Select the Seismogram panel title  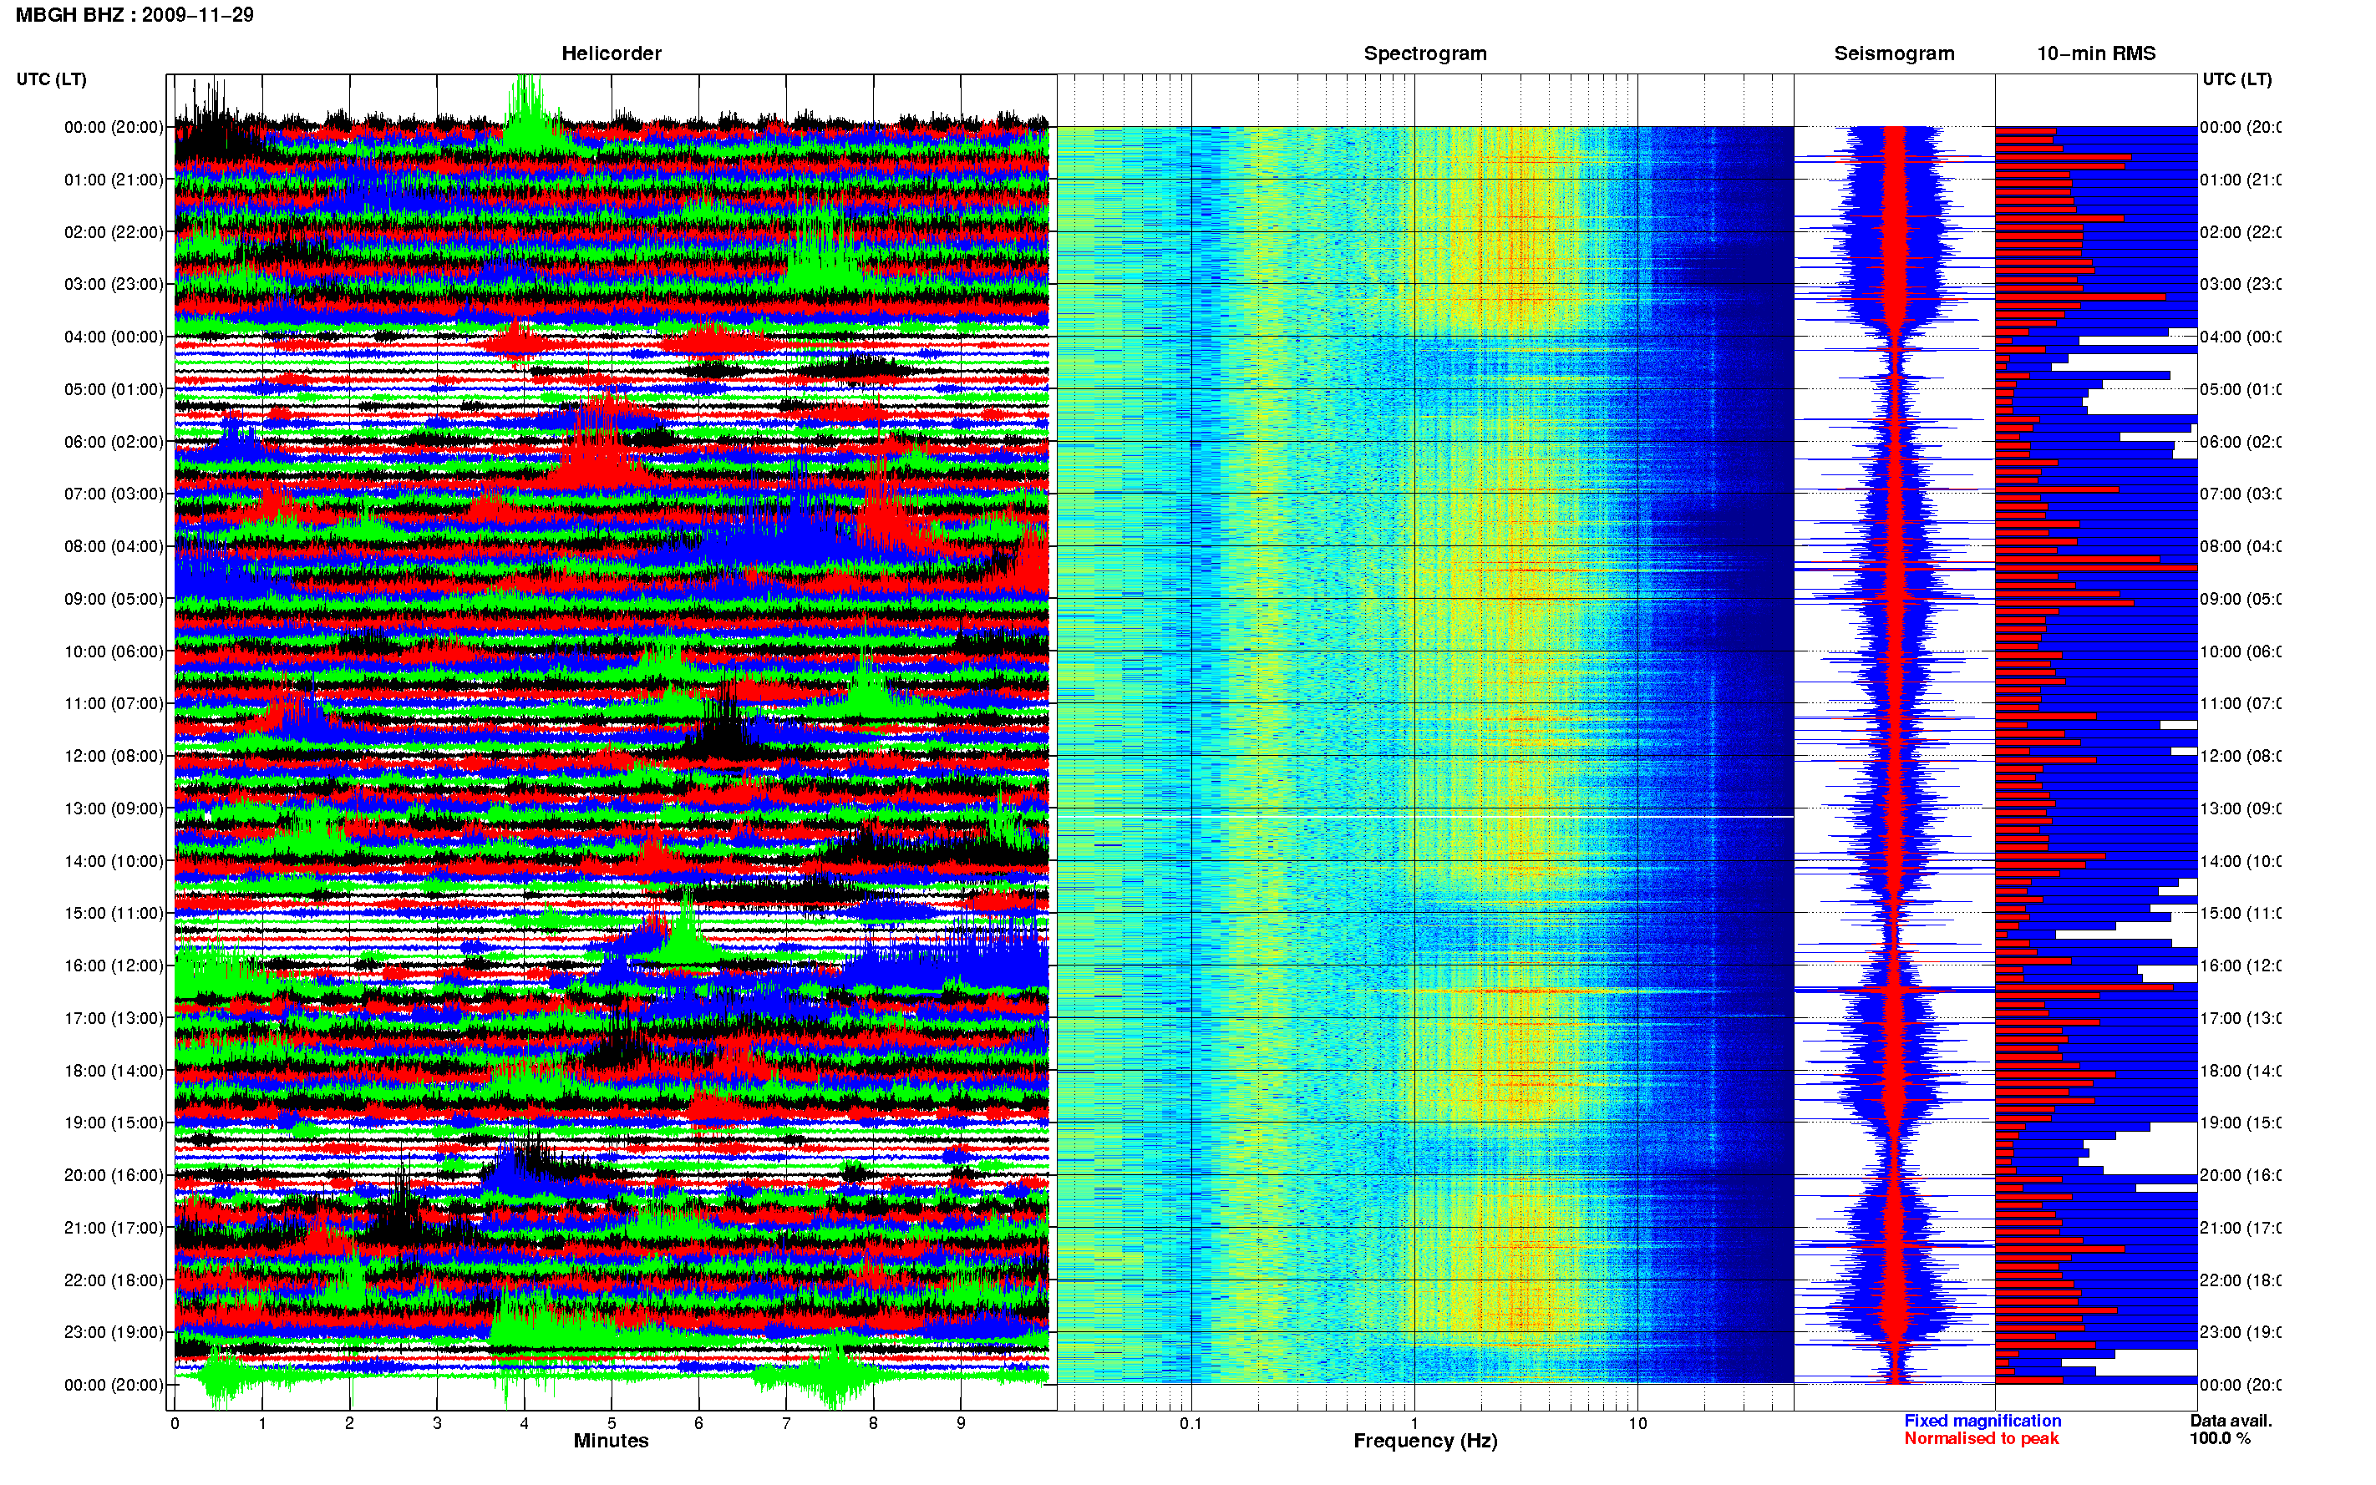click(x=1894, y=53)
